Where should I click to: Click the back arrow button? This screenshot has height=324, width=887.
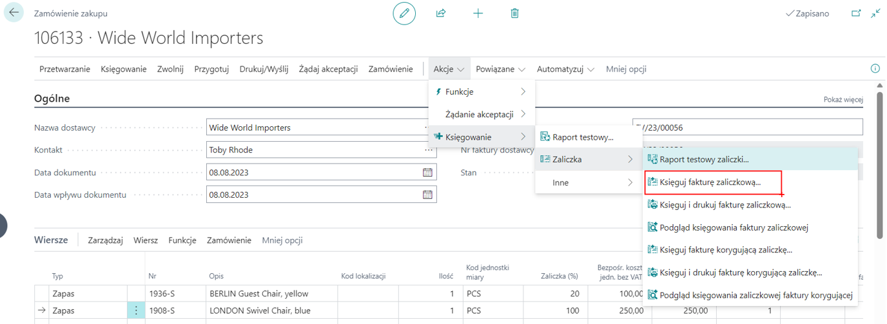click(x=14, y=13)
